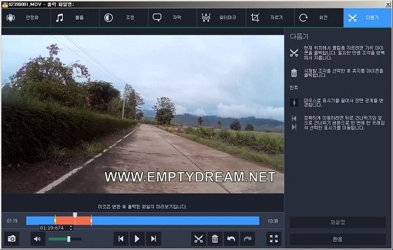393x250 pixels.
Task: Delete selected segment with trash can button
Action: point(215,239)
